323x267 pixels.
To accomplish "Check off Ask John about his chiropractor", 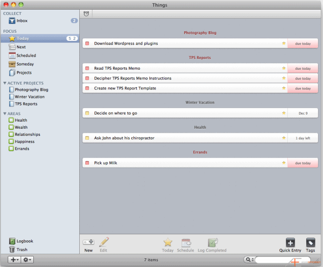I will [87, 138].
